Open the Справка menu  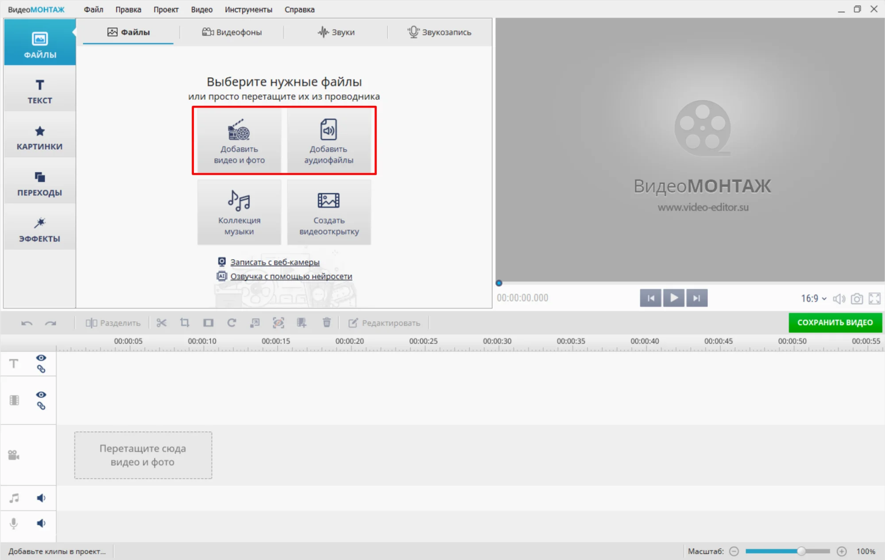[299, 9]
